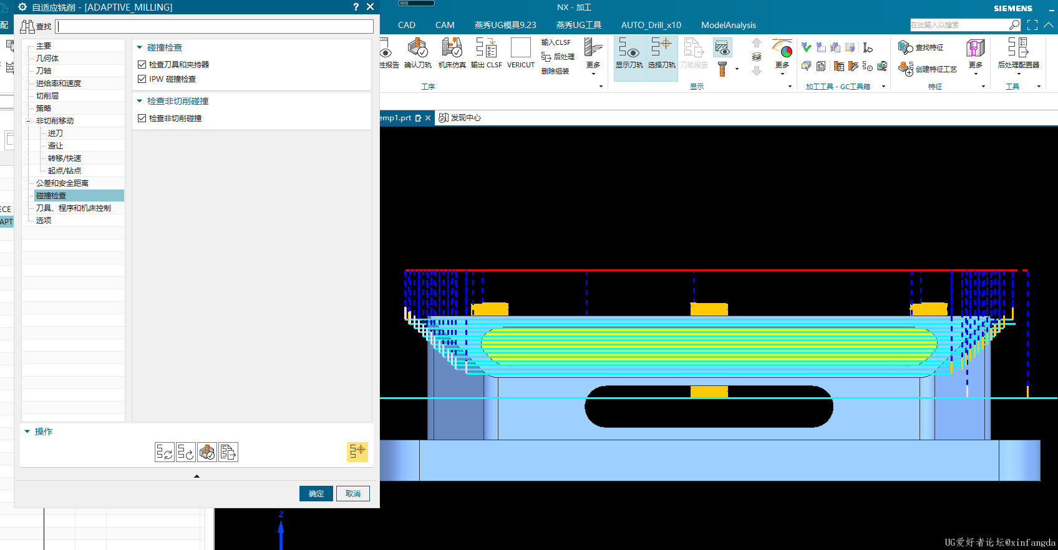Viewport: 1058px width, 550px height.
Task: Click the find binoculars icon in dialog
Action: [x=27, y=26]
